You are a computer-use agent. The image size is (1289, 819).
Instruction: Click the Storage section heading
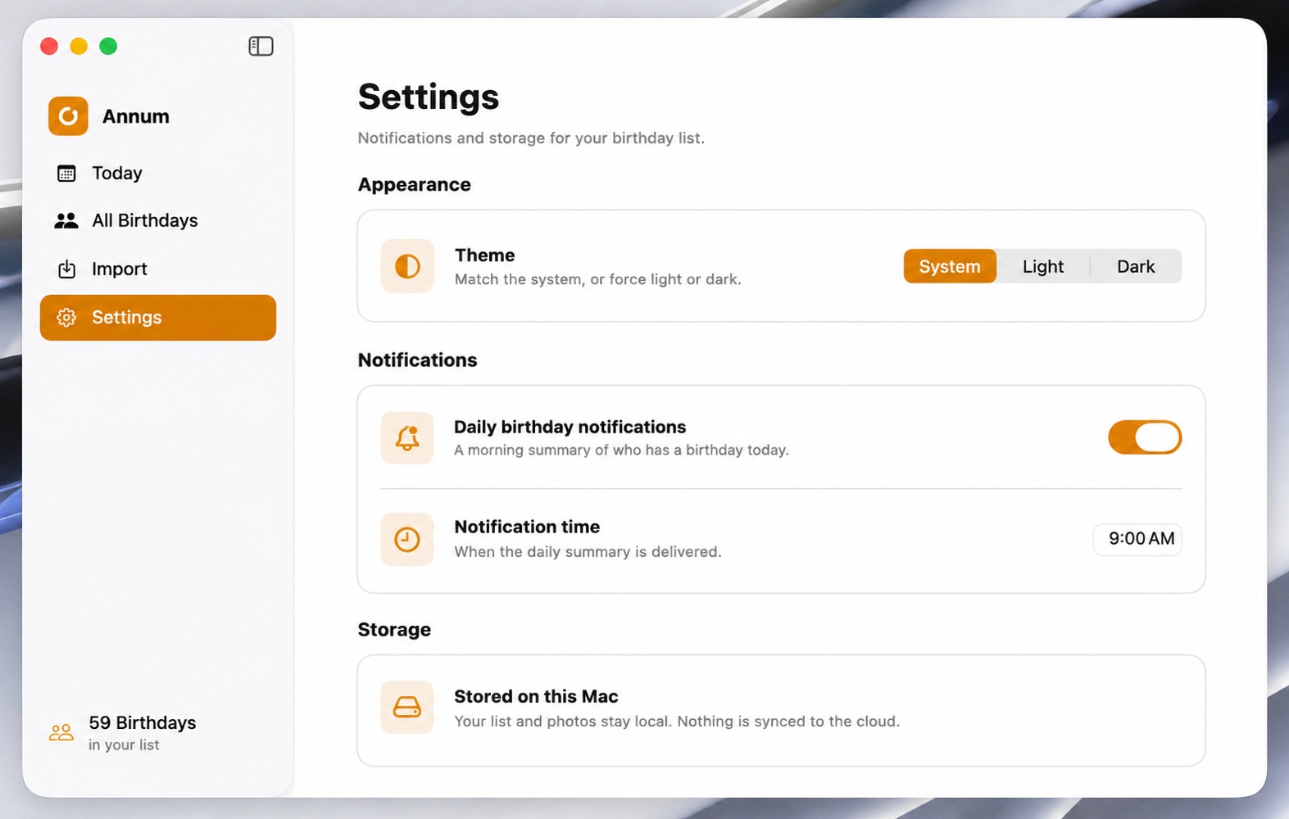click(x=394, y=629)
